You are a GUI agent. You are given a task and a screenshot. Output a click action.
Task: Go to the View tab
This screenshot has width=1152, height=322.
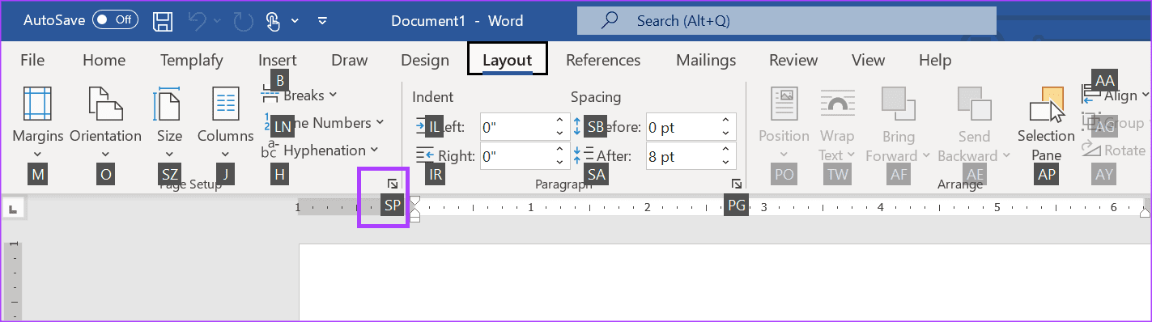[869, 60]
